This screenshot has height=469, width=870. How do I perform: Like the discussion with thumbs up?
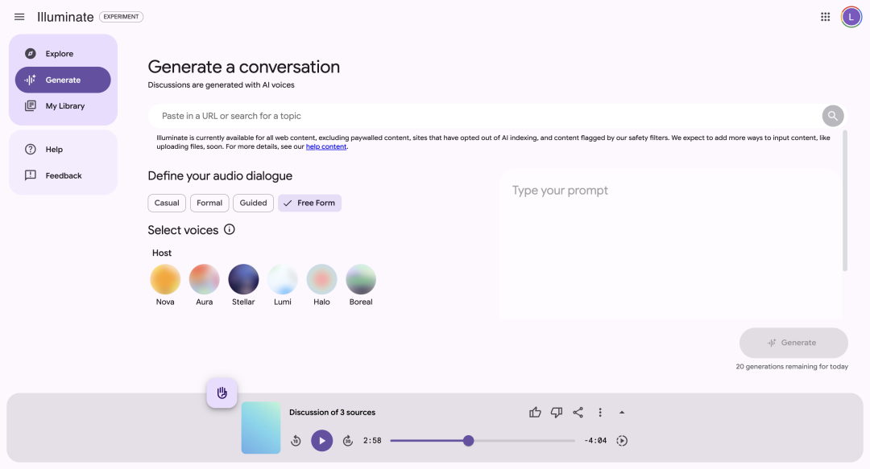pyautogui.click(x=535, y=413)
